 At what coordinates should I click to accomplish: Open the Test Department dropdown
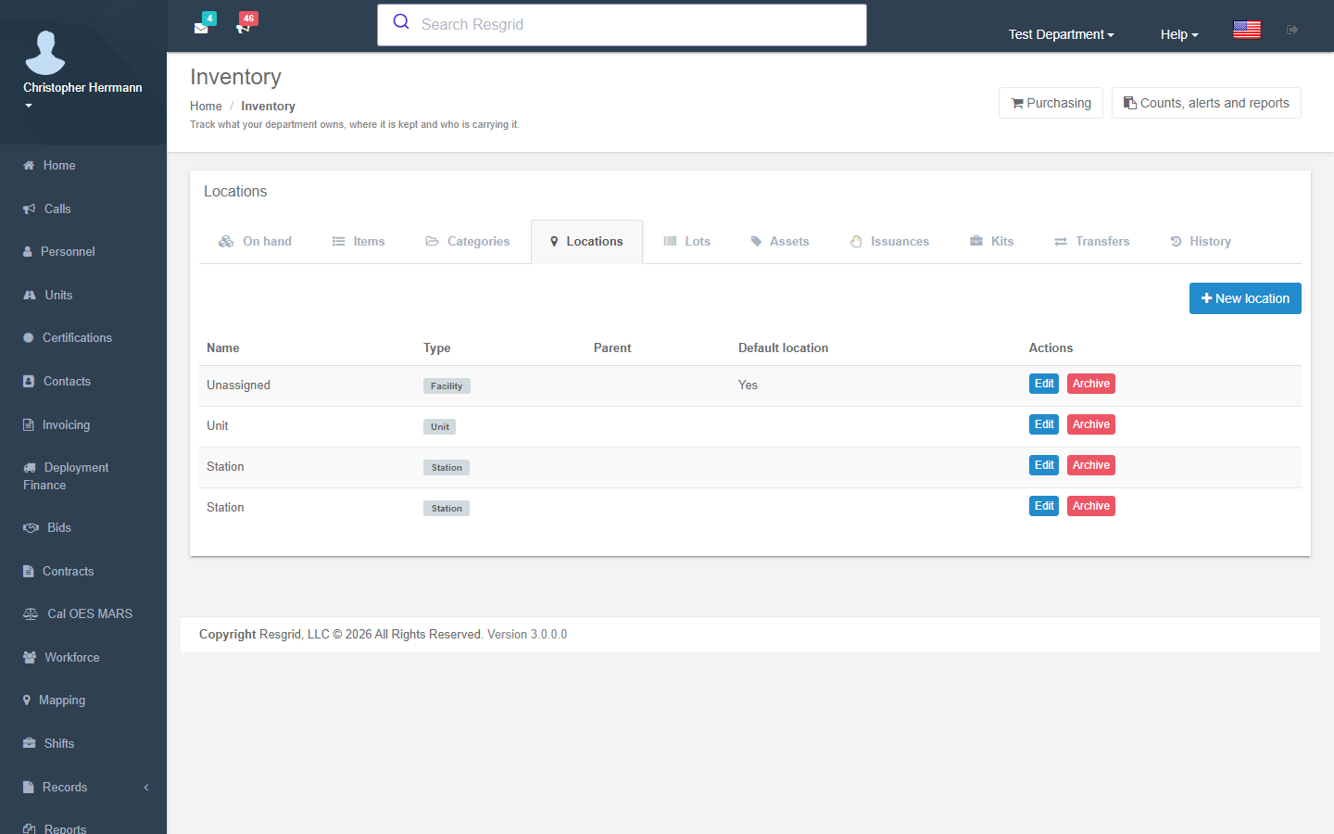pos(1061,34)
